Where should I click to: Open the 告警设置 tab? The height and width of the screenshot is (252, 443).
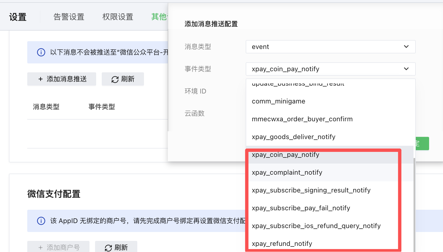pos(69,17)
